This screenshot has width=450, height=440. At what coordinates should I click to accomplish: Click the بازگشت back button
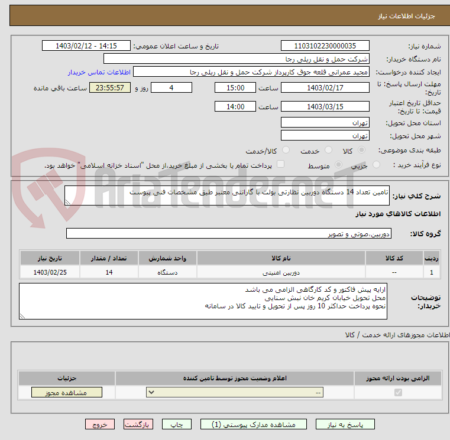click(x=138, y=424)
